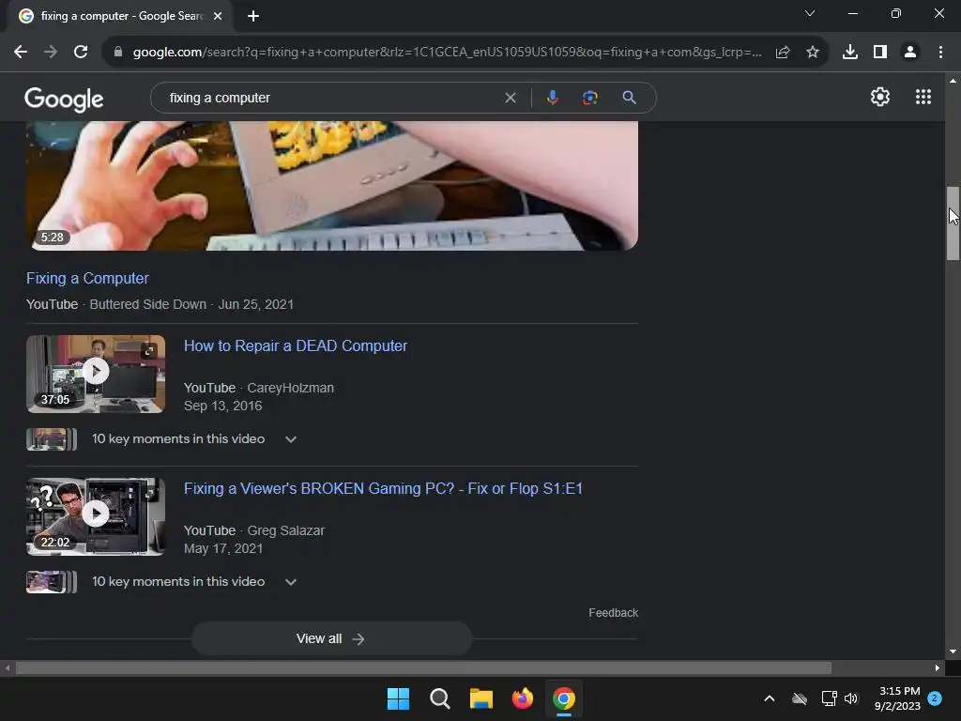
Task: Open Windows taskbar search
Action: click(x=439, y=698)
